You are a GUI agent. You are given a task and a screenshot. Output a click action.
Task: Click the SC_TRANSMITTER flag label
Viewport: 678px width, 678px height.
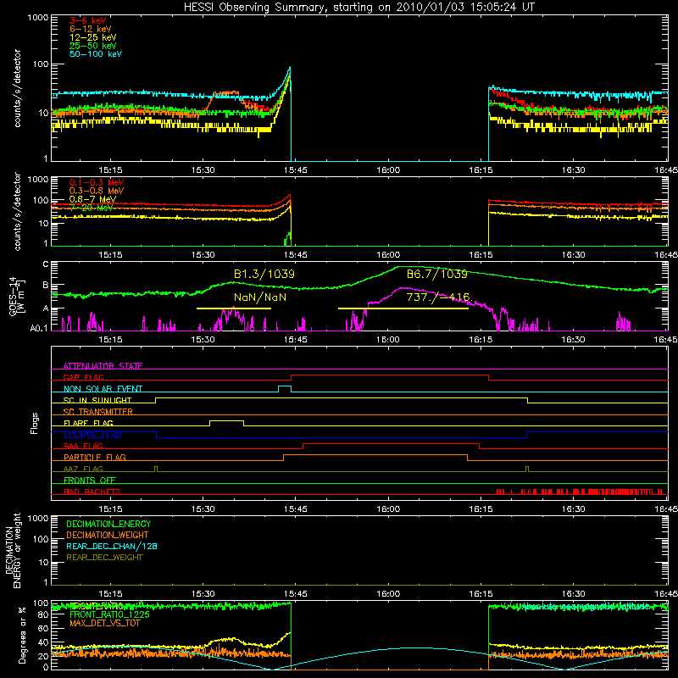(x=98, y=412)
